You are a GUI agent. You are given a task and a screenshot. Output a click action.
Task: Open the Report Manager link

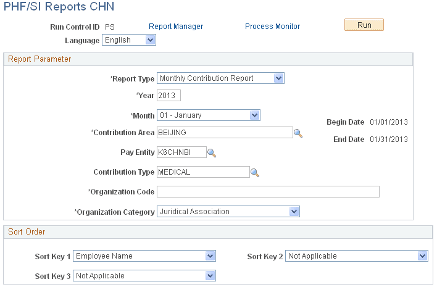pyautogui.click(x=176, y=27)
